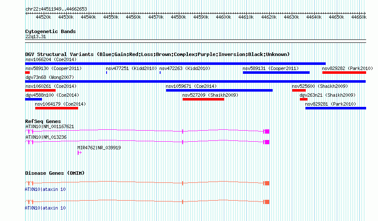Screen dimensions: 378x221
Task: Click the dgv4588n100 (Coe2014) blue bar
Action: coord(34,99)
